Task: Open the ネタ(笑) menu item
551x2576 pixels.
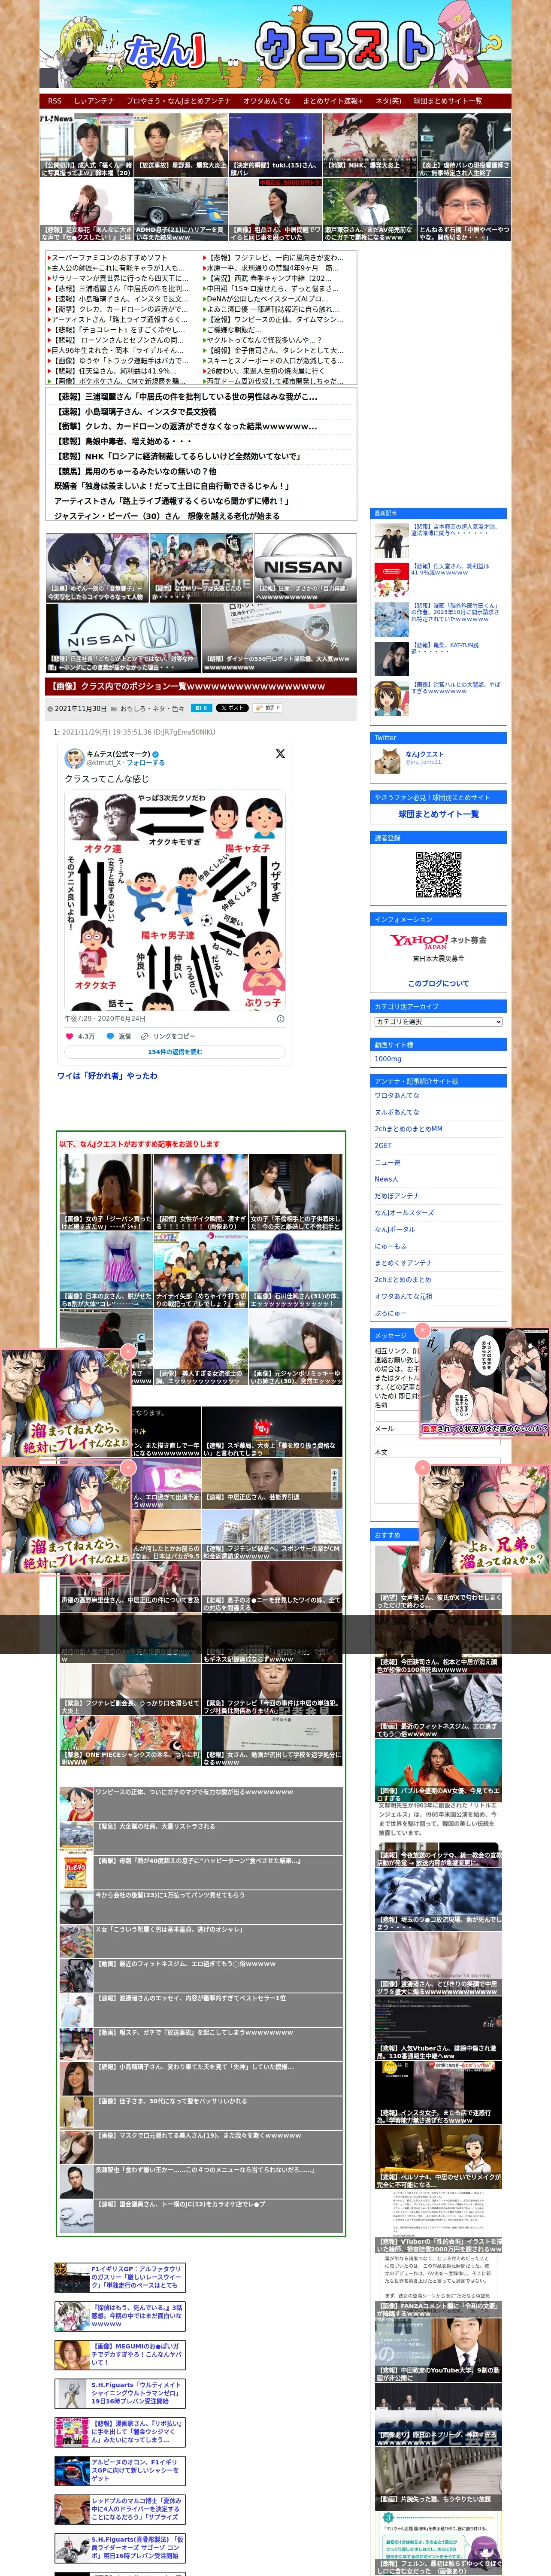Action: (x=388, y=100)
